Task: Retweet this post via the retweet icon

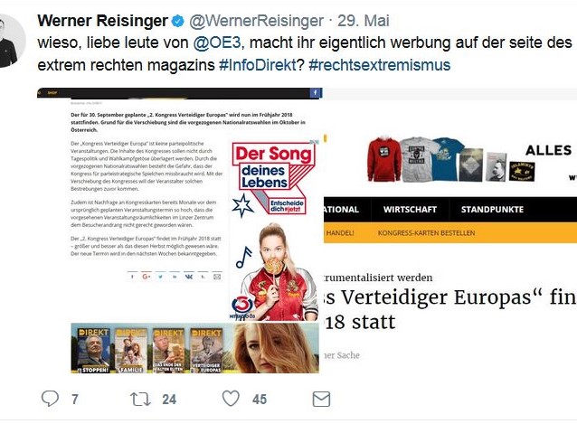Action: 140,399
